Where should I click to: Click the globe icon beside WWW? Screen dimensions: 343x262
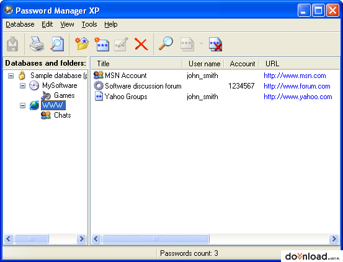point(34,105)
